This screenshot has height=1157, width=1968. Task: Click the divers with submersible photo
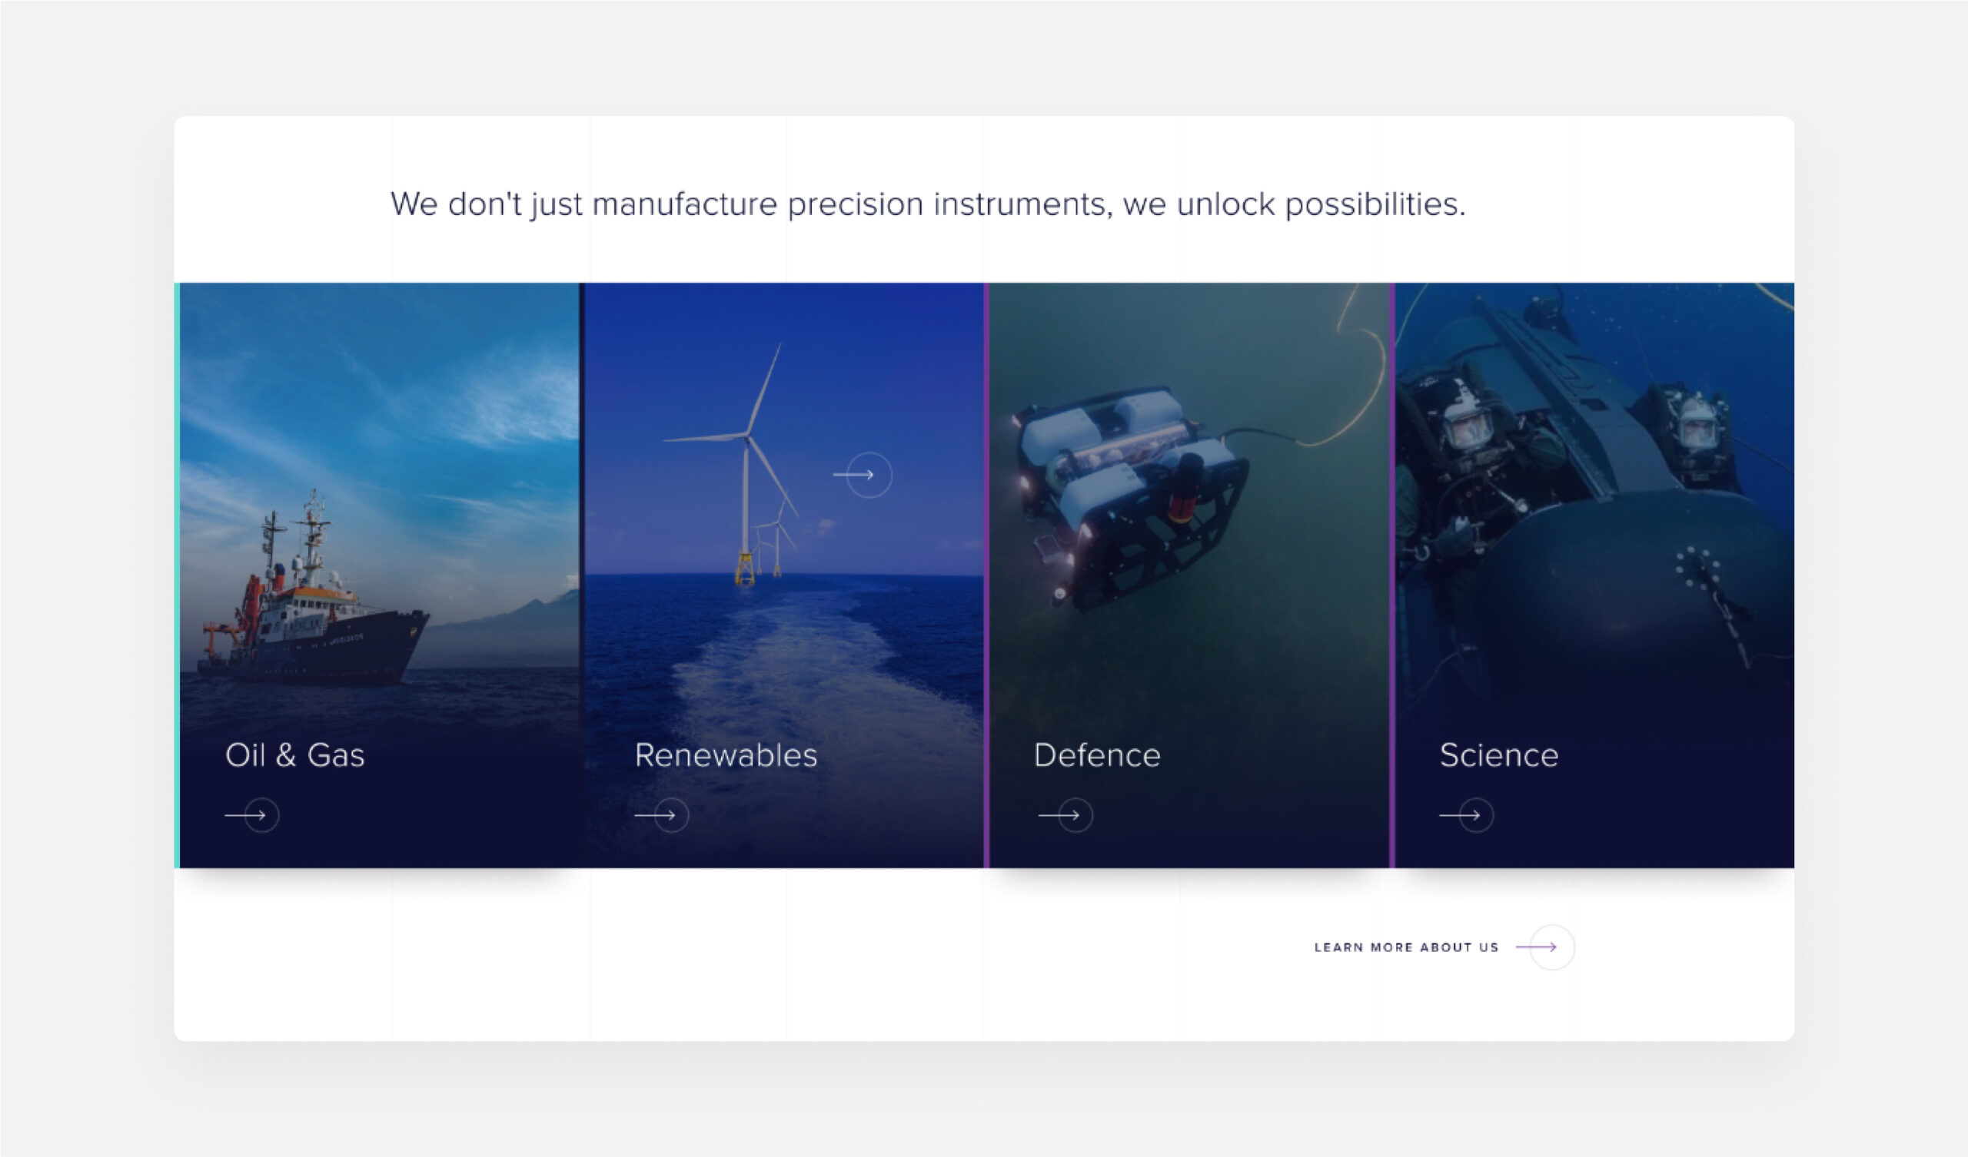coord(1594,575)
